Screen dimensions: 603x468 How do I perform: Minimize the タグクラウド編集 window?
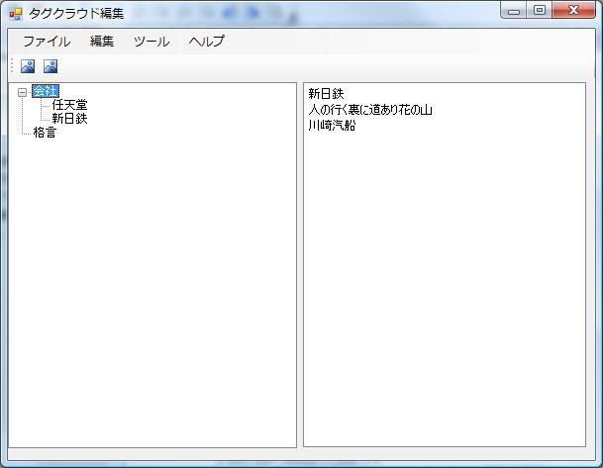[x=514, y=11]
